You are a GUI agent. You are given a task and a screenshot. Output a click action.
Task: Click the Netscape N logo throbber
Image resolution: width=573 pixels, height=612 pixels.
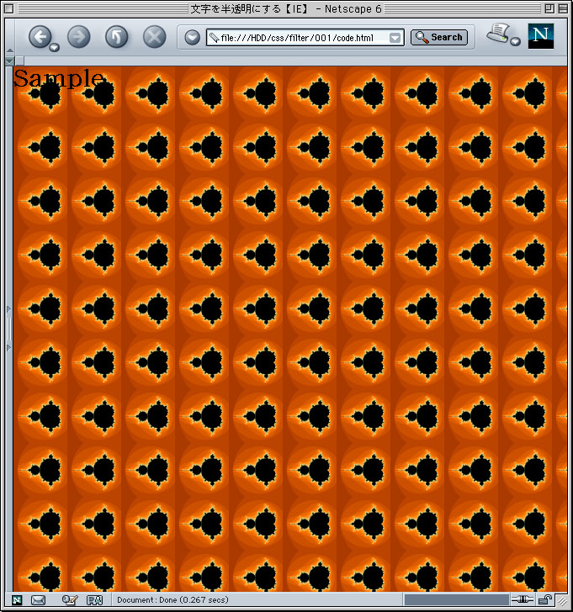click(540, 36)
